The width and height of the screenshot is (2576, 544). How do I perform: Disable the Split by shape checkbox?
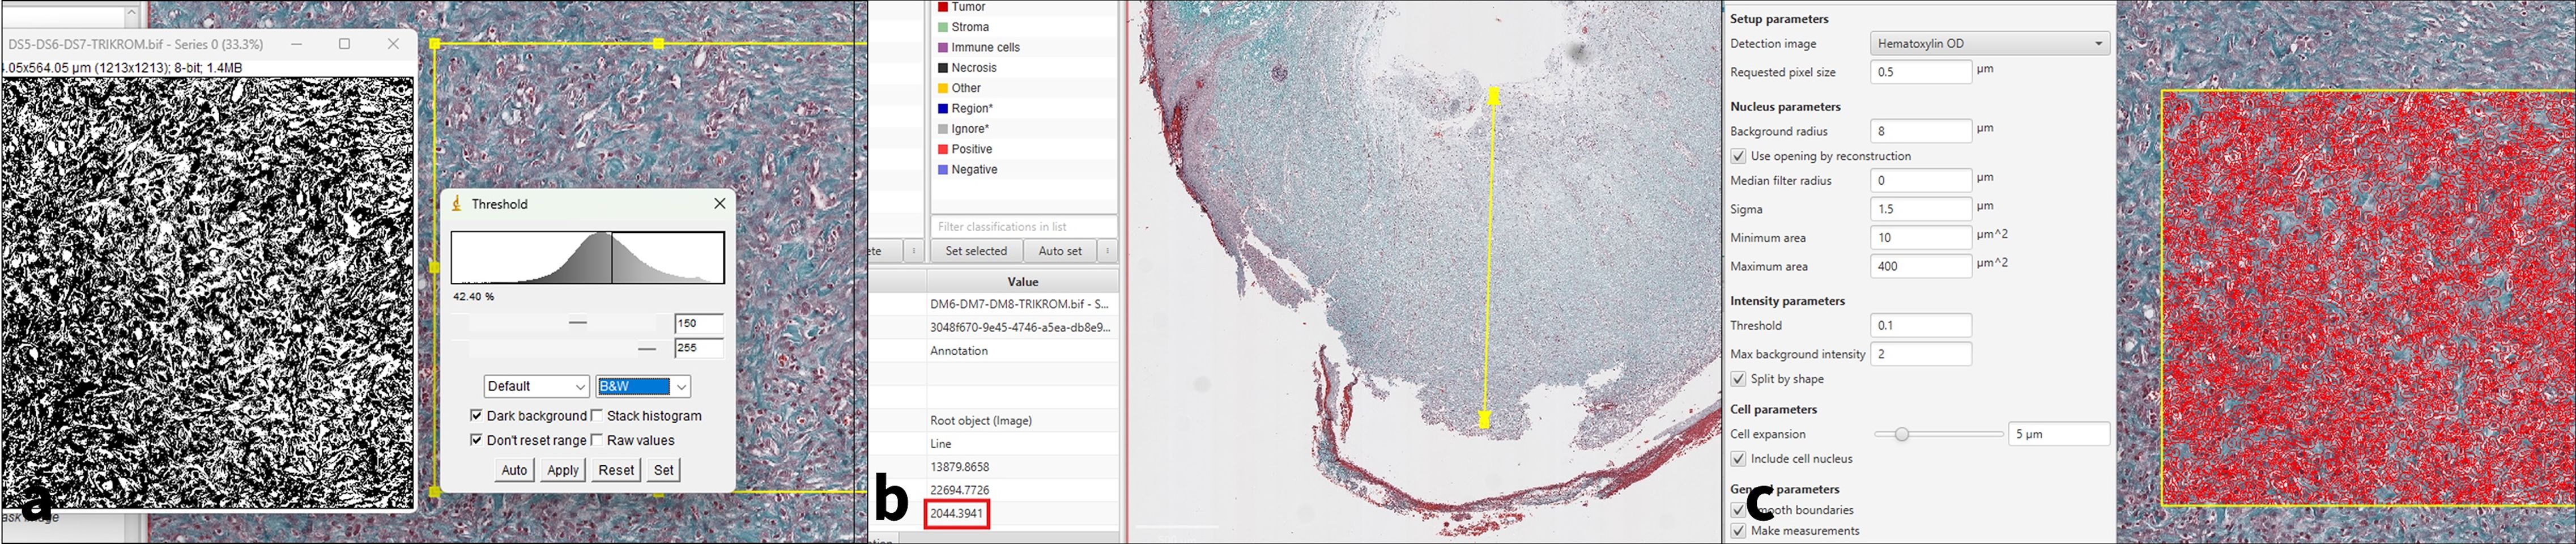click(1739, 379)
